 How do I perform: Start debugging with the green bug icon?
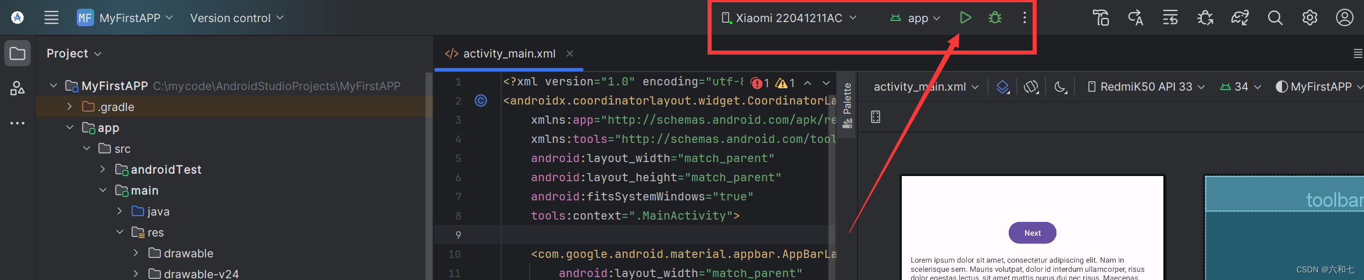point(995,18)
